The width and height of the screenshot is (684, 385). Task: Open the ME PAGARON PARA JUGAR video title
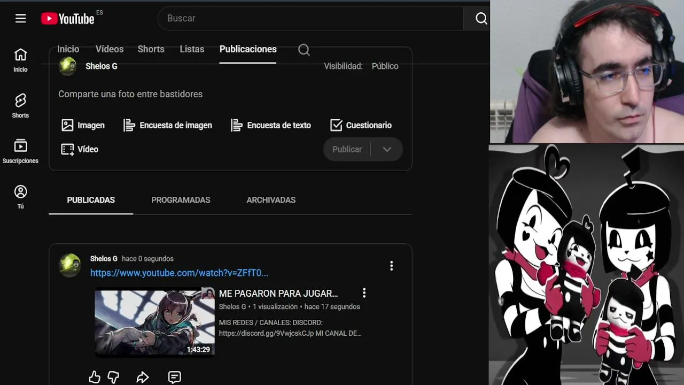tap(278, 294)
